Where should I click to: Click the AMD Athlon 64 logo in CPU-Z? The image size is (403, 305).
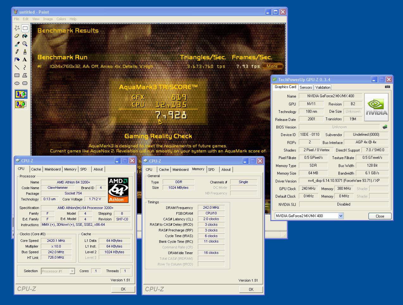(118, 190)
